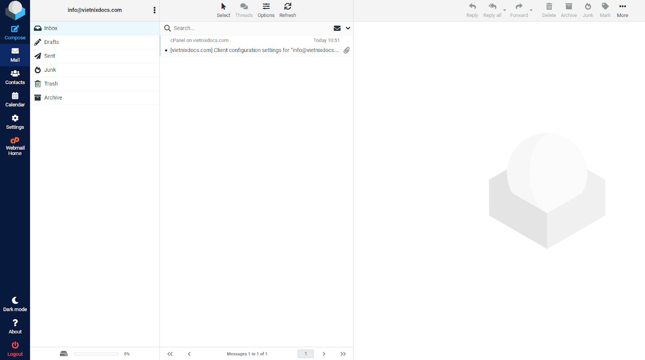The image size is (645, 360).
Task: Click the attachment paperclip on the message
Action: pyautogui.click(x=347, y=50)
